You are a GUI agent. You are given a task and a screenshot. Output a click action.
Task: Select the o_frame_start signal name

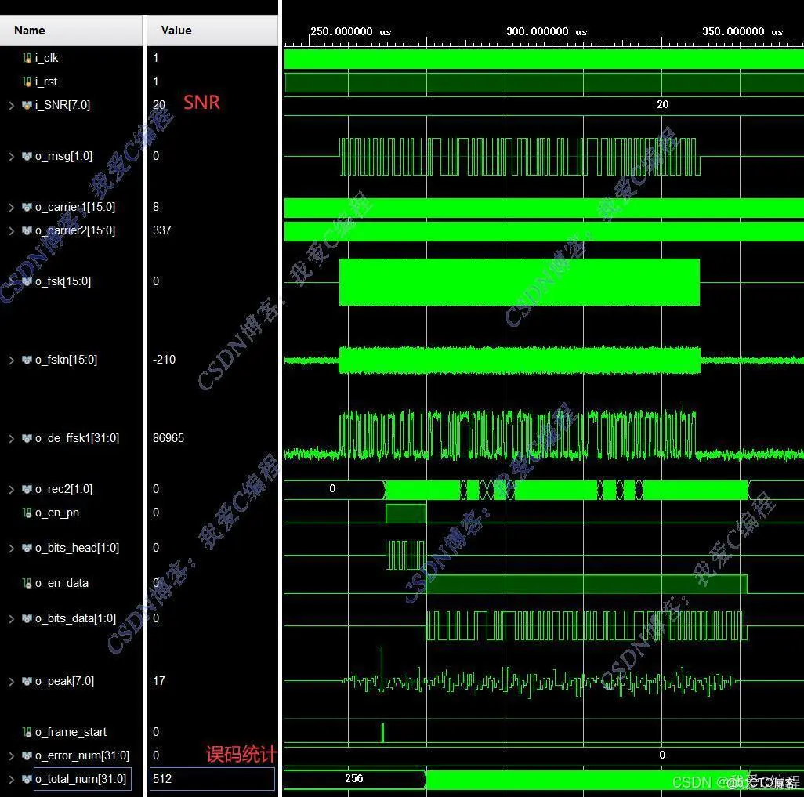(x=71, y=733)
